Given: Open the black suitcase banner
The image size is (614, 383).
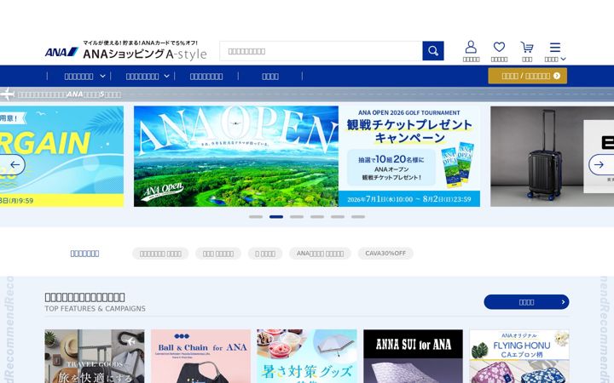Looking at the screenshot, I should (x=552, y=156).
